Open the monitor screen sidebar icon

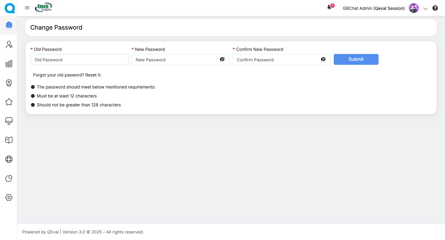pos(9,121)
